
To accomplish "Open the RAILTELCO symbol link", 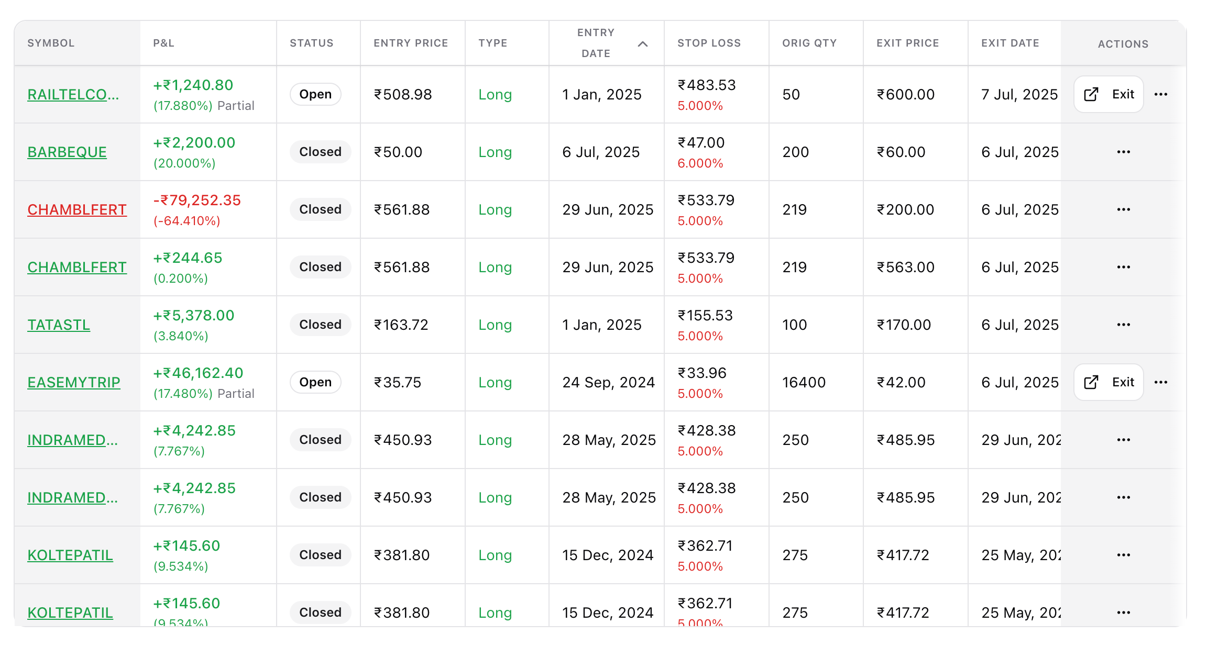I will tap(73, 95).
